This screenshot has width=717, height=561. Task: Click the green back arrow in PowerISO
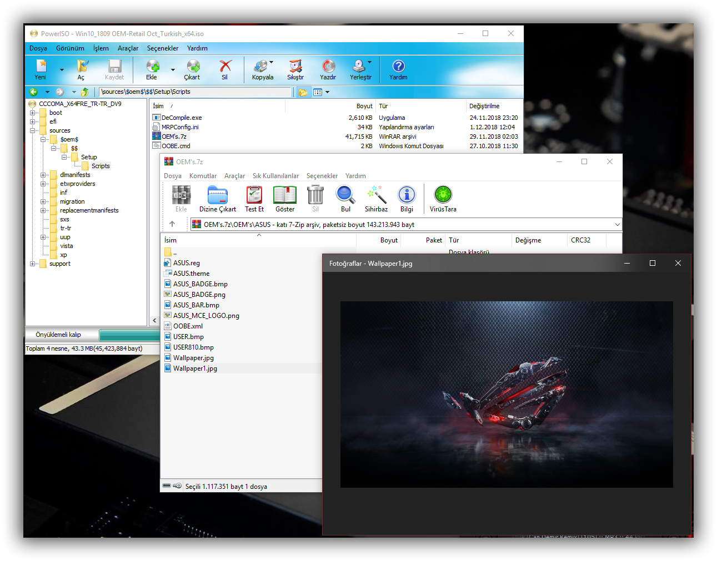click(33, 92)
